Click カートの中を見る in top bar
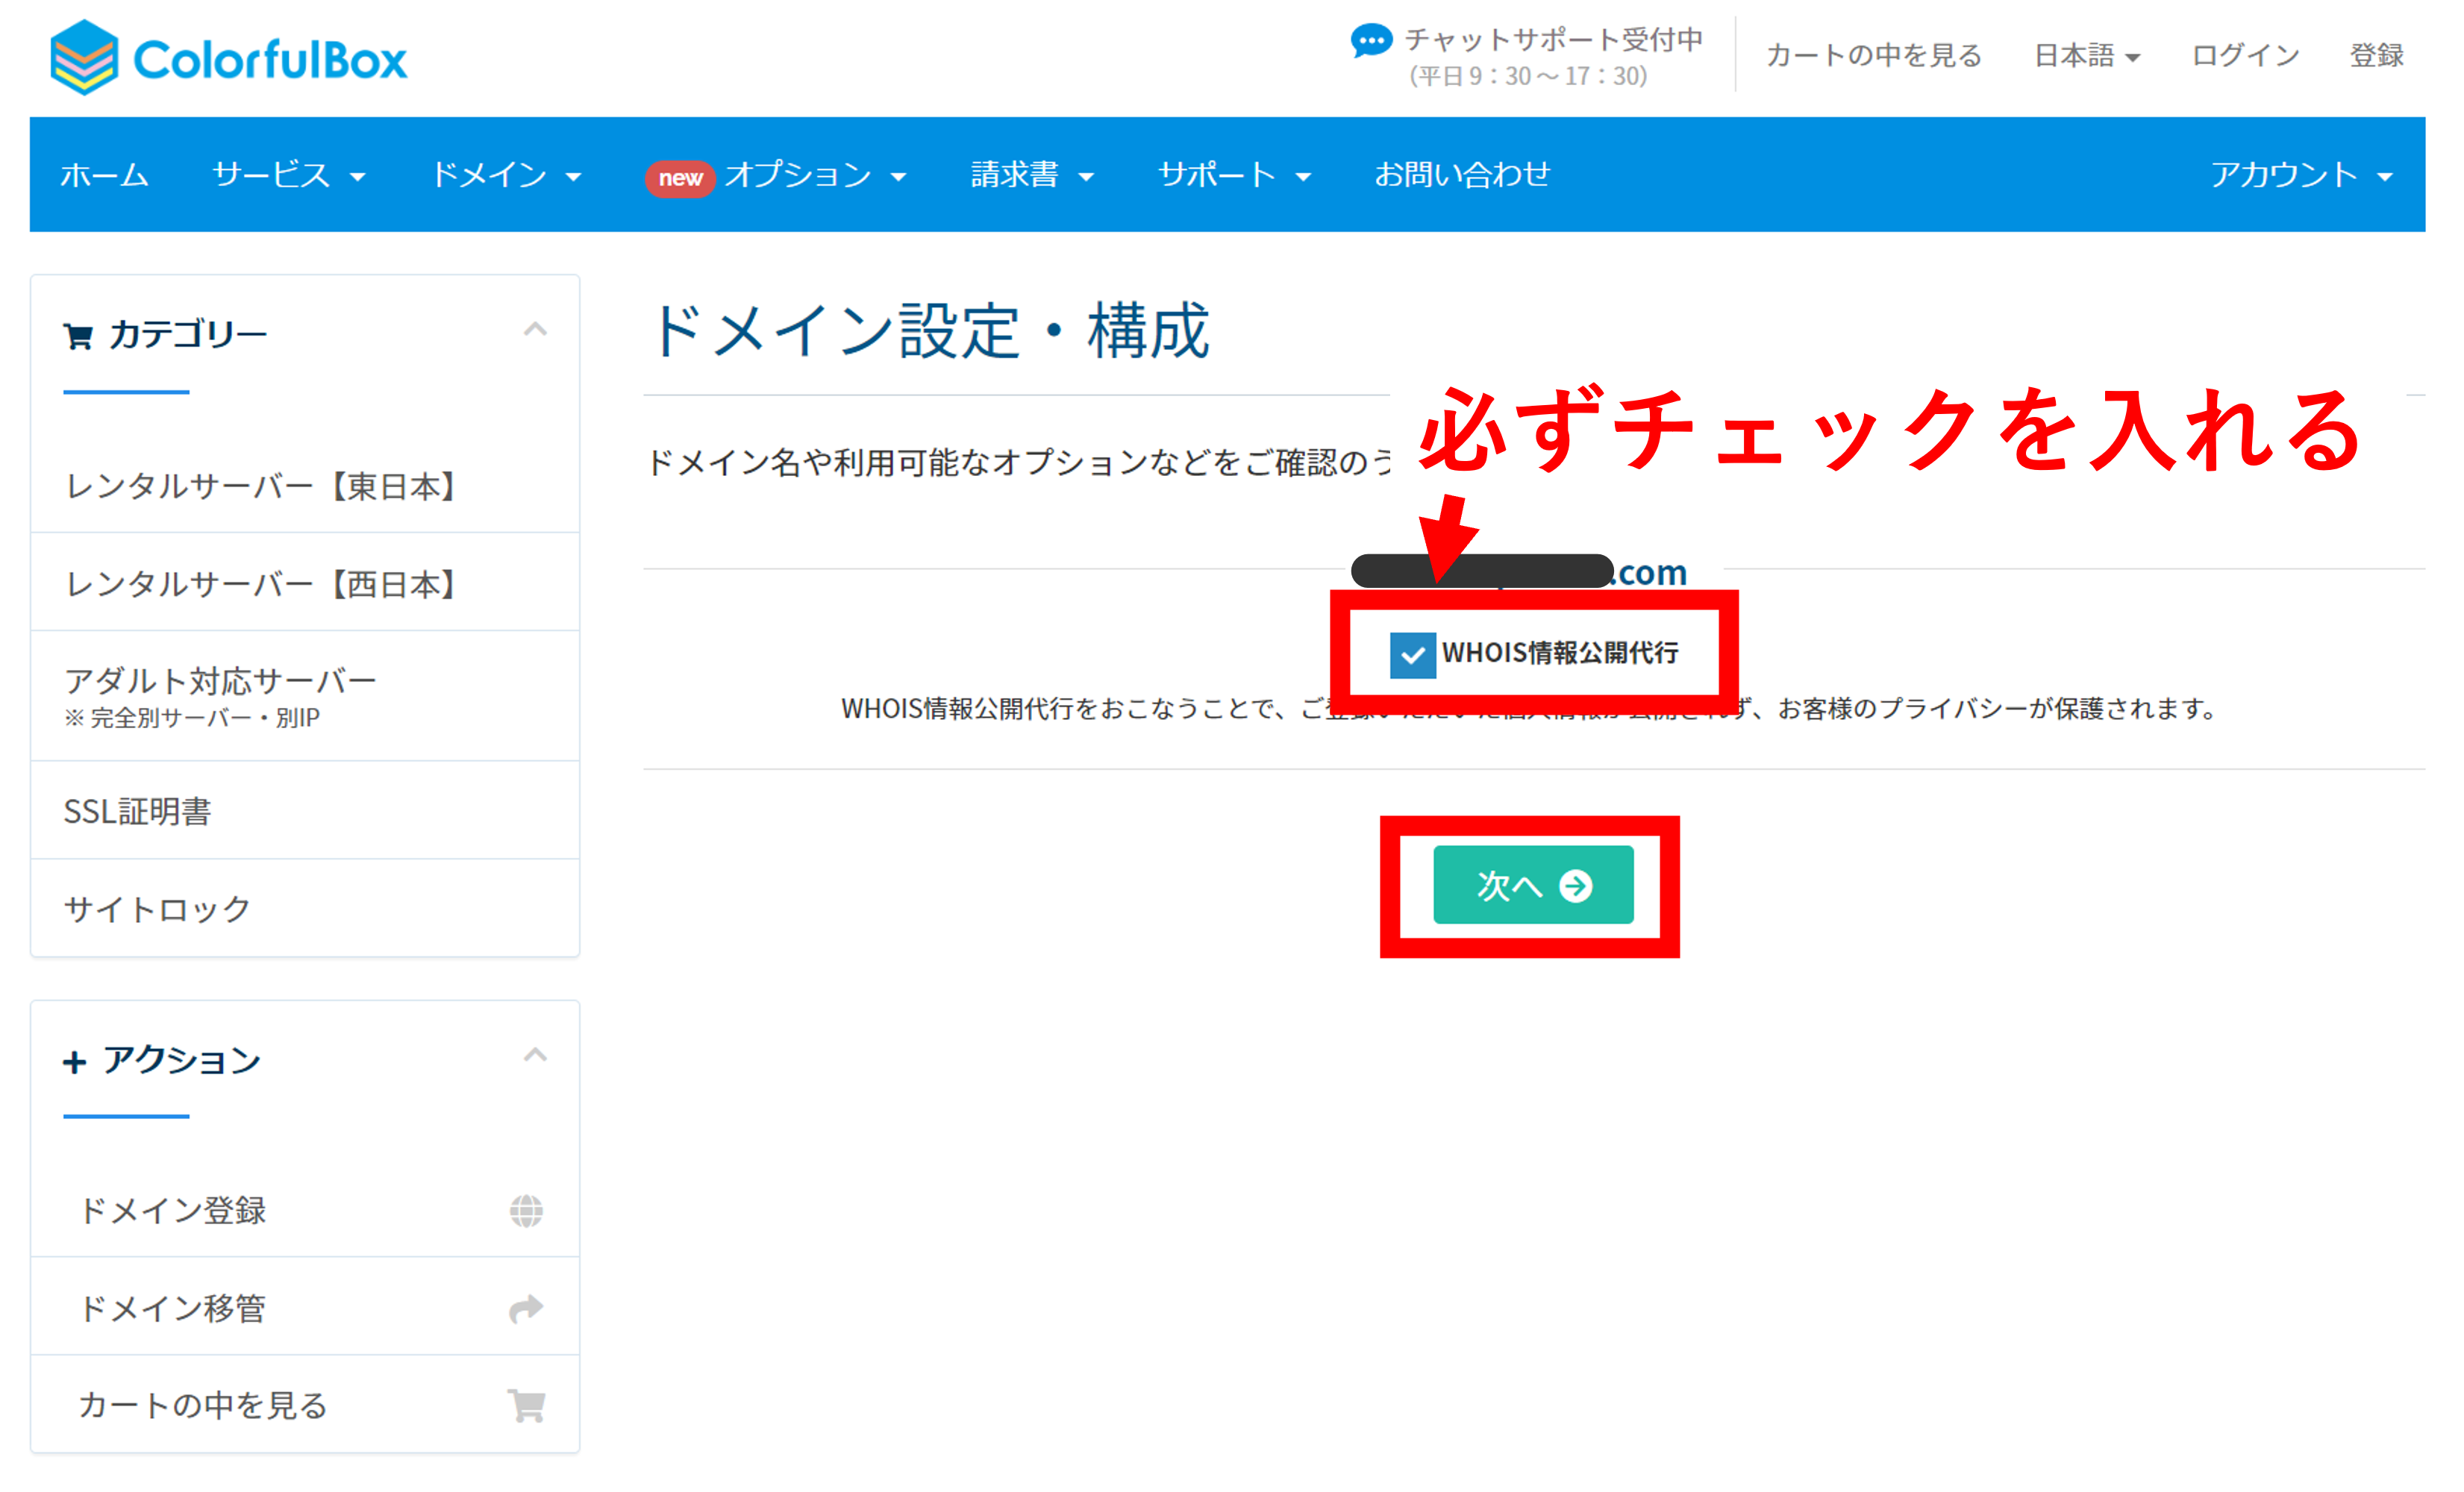2464x1492 pixels. click(1874, 56)
